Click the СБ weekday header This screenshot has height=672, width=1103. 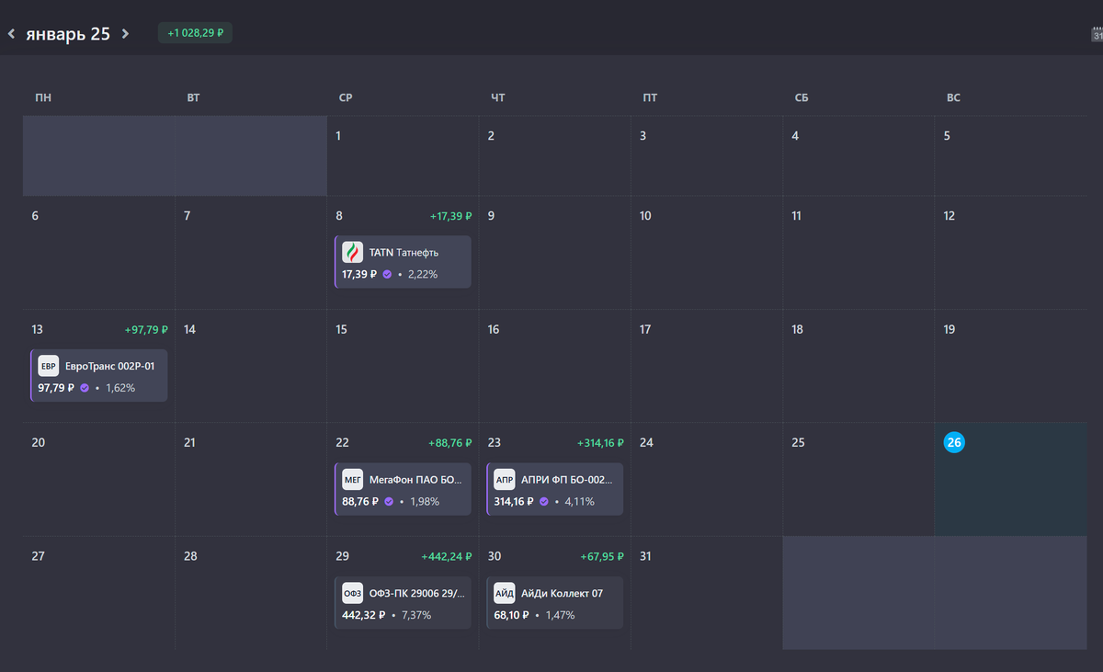[802, 97]
